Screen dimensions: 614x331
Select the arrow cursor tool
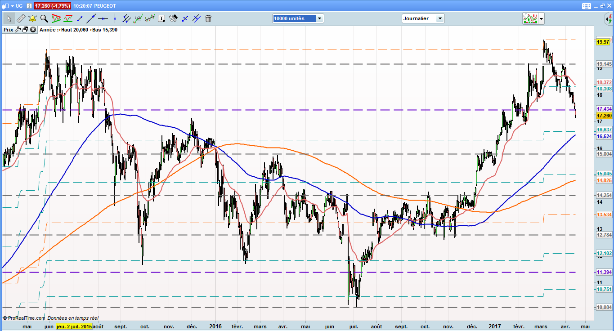pos(9,18)
